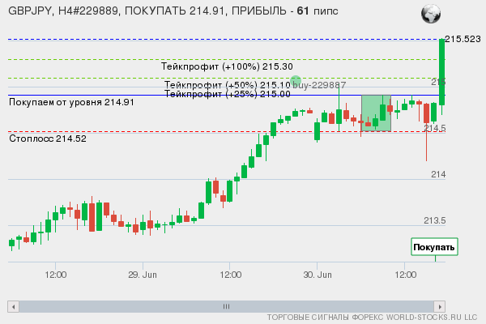Click the globe icon in the top right
Viewport: 486px width, 324px height.
point(431,14)
